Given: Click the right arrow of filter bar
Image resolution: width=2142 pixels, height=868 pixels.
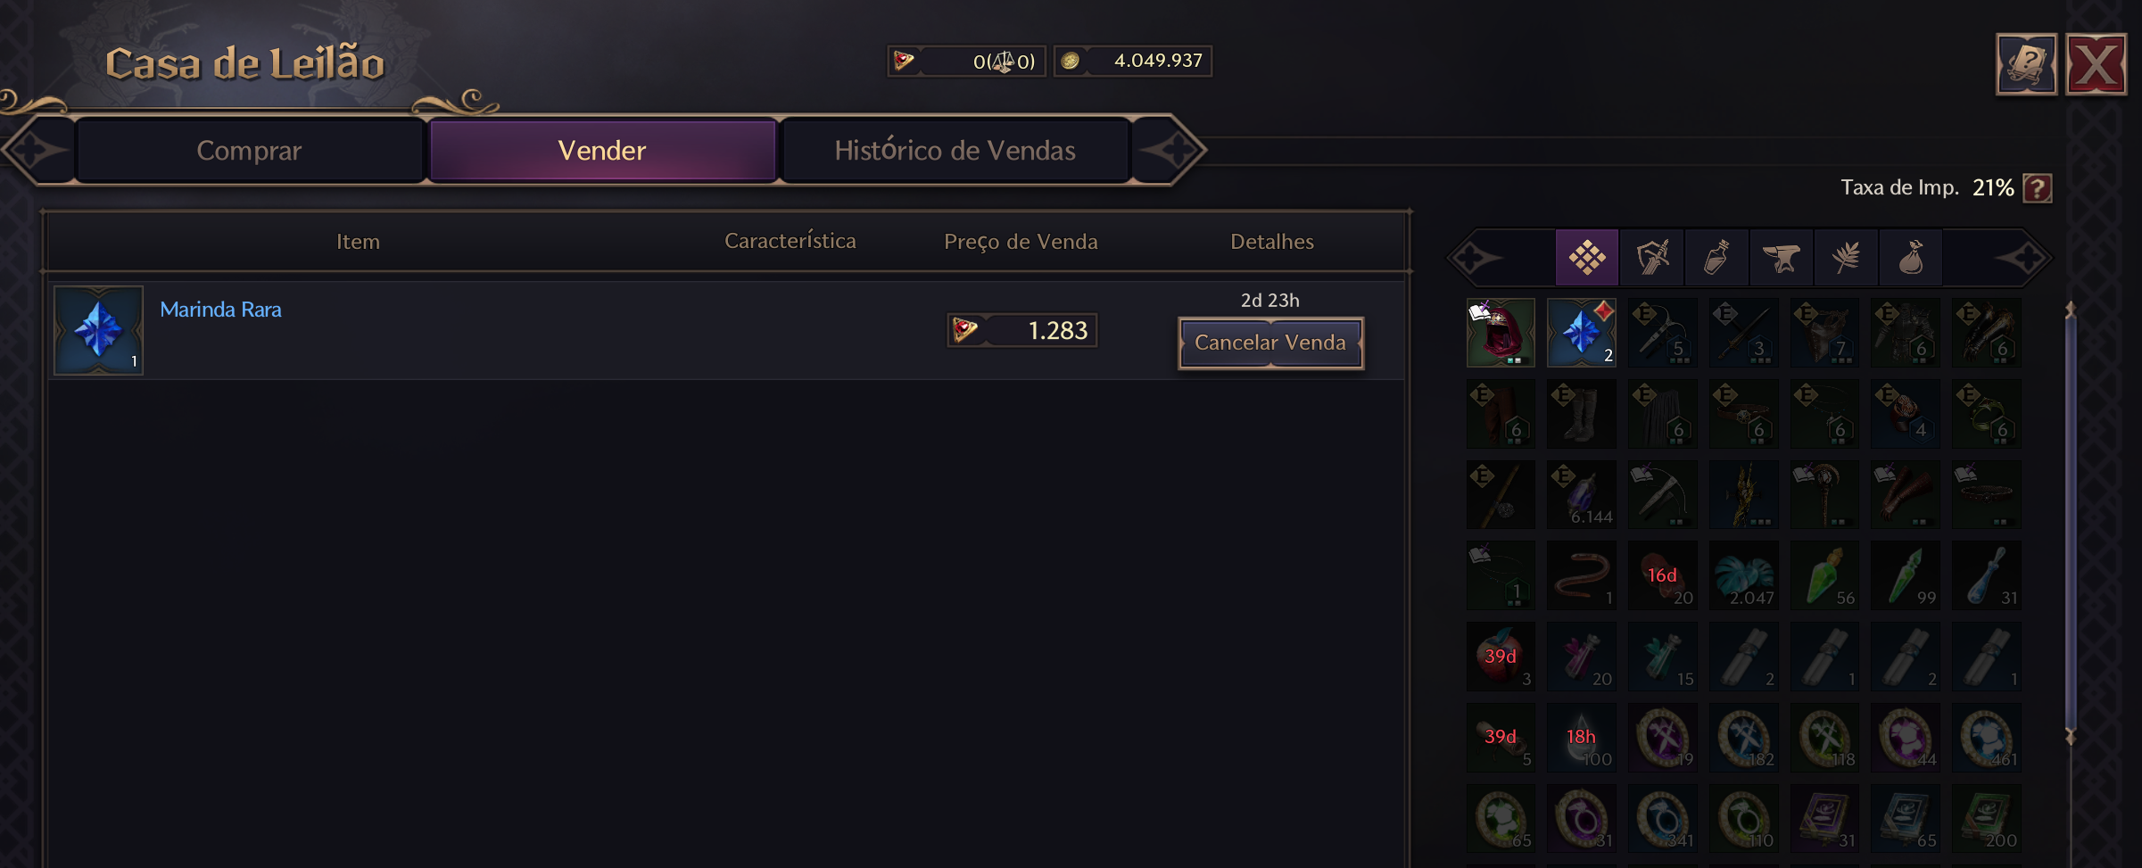Looking at the screenshot, I should coord(2025,259).
